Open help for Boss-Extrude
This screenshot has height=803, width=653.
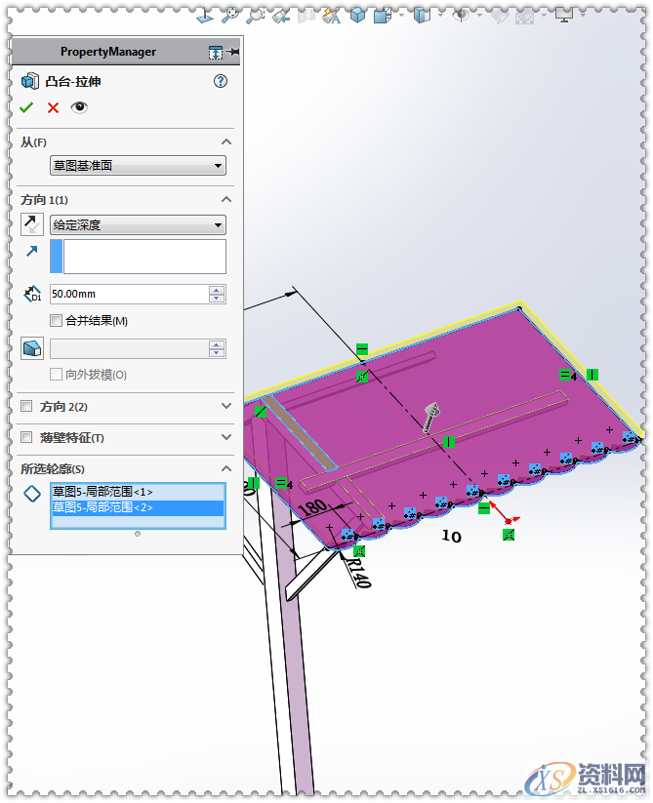221,81
